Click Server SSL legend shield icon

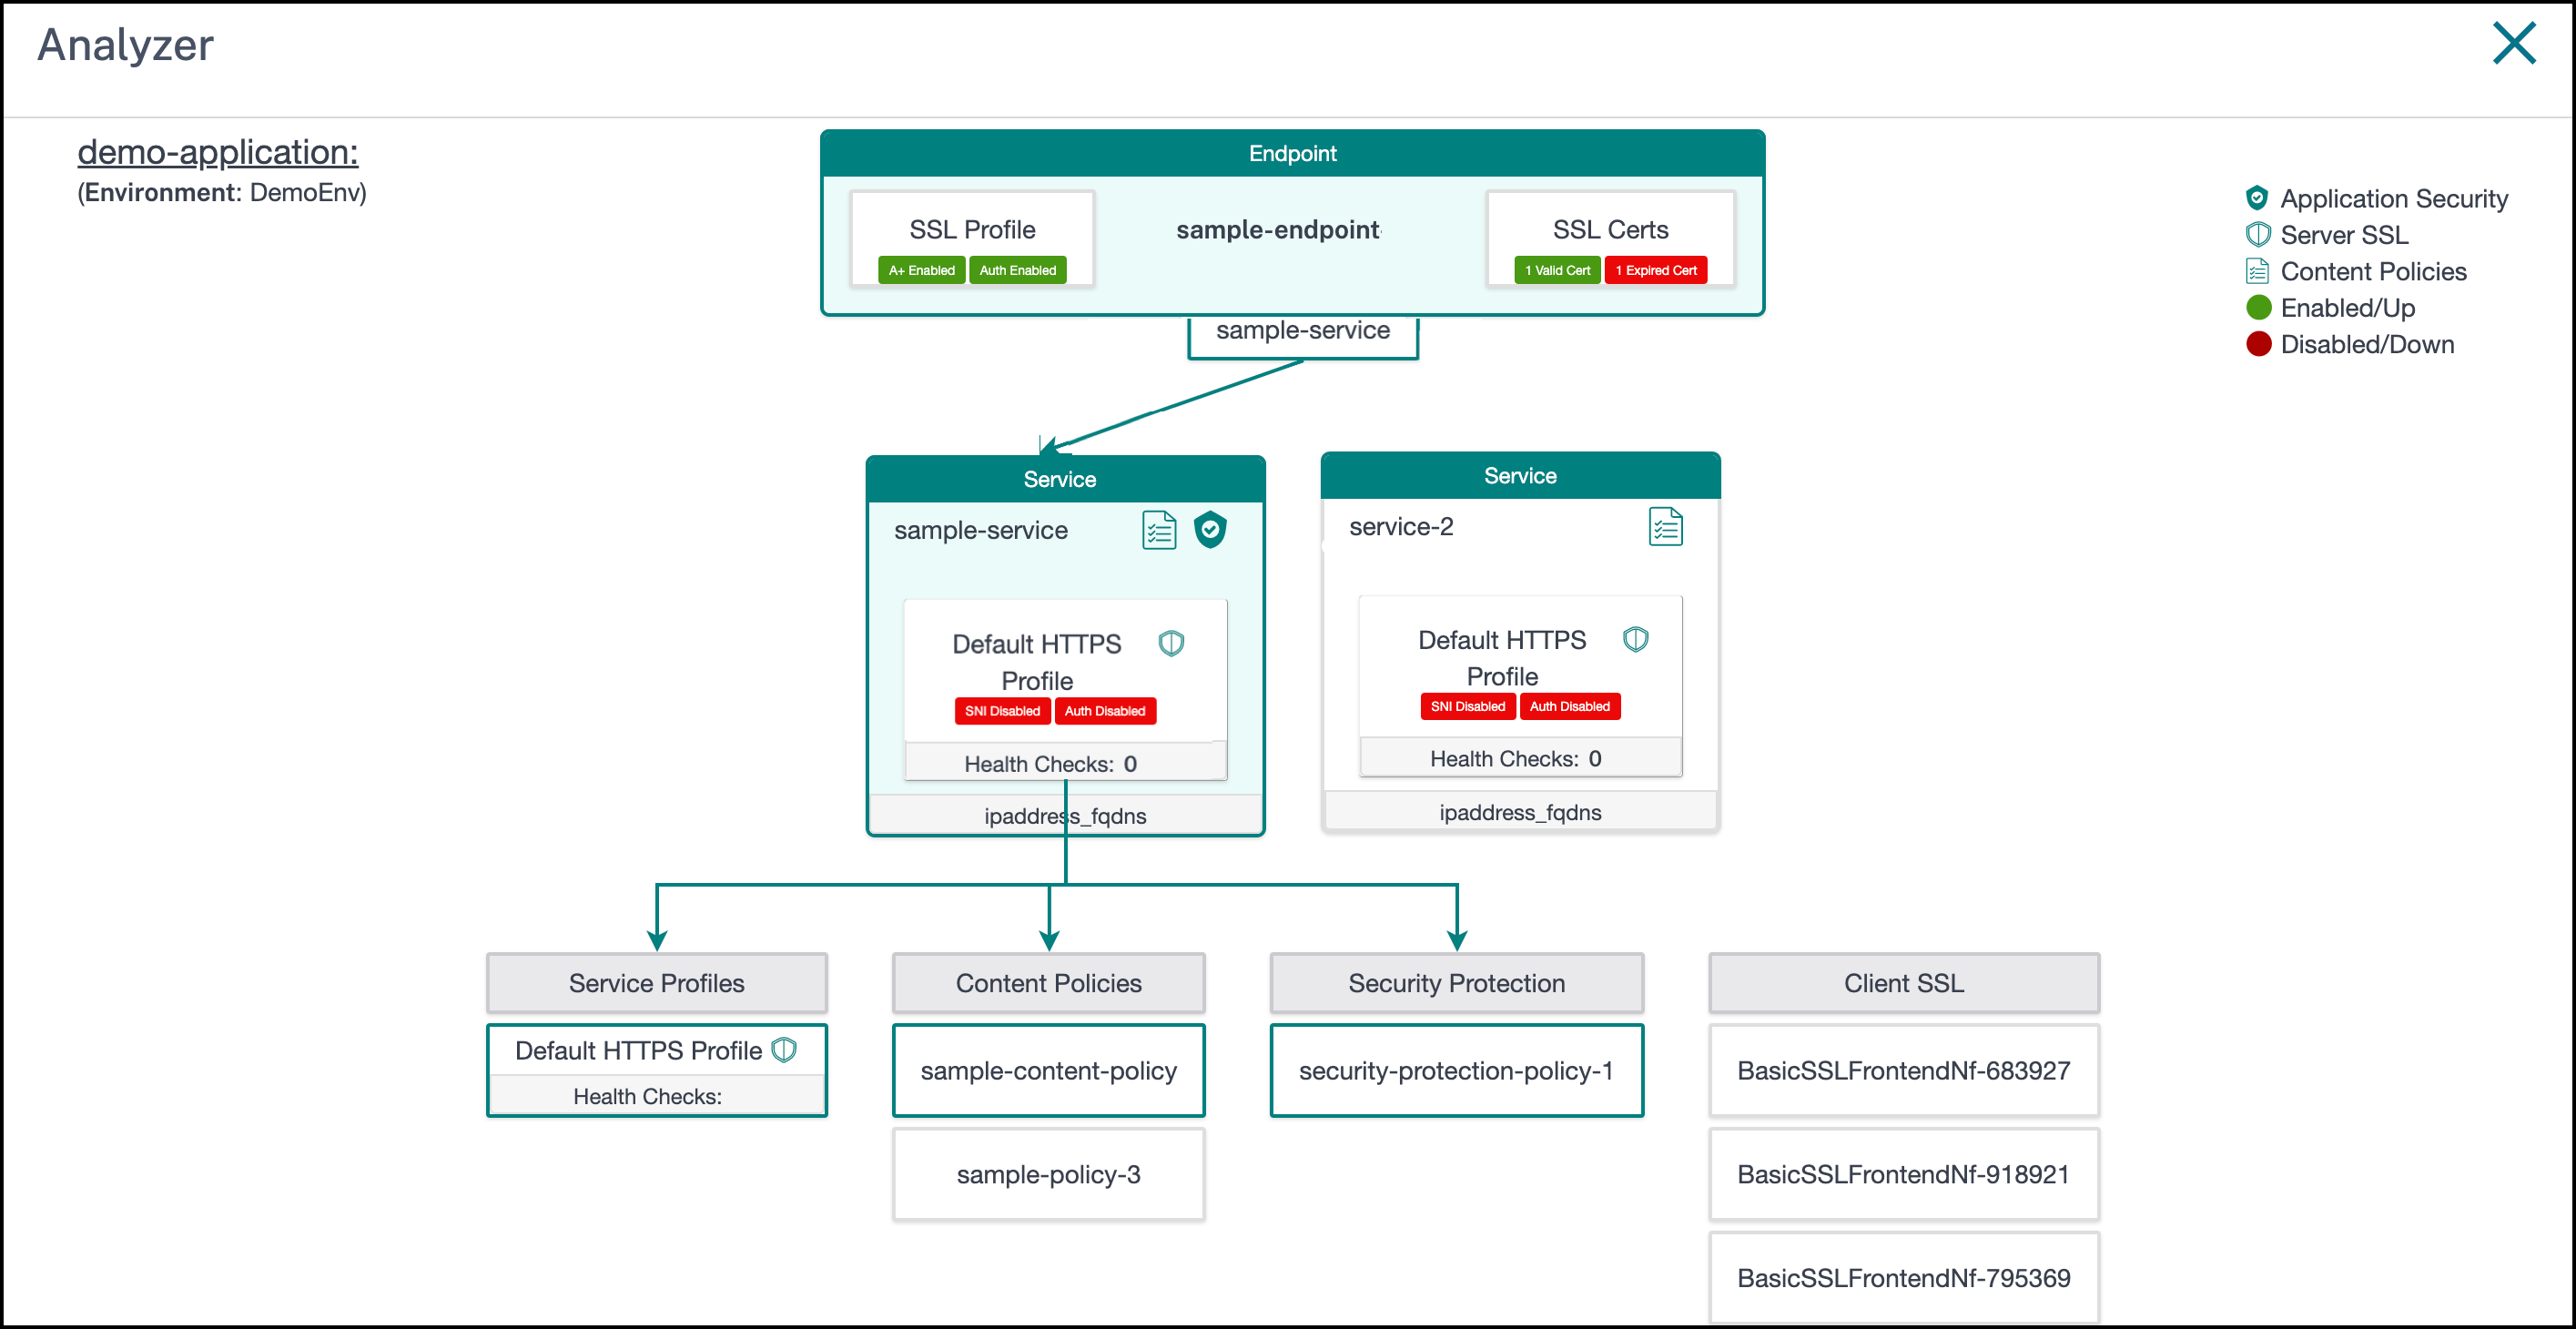2257,235
